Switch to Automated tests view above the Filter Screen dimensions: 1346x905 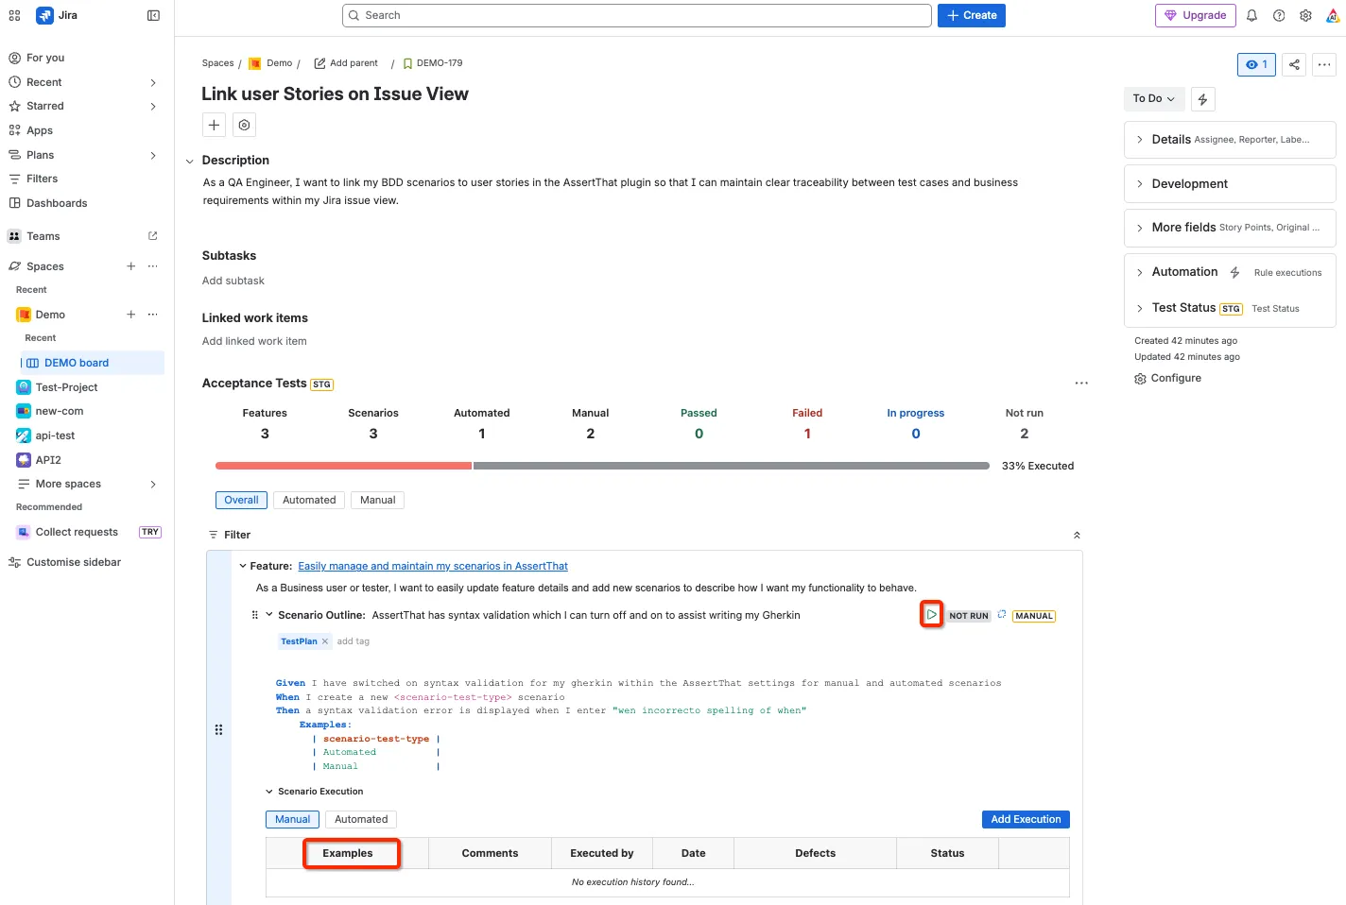(x=309, y=501)
